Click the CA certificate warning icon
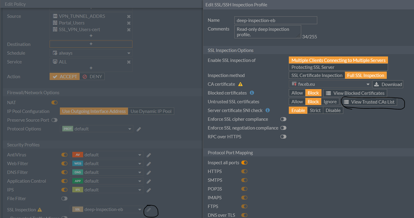This screenshot has width=414, height=218. (x=240, y=84)
